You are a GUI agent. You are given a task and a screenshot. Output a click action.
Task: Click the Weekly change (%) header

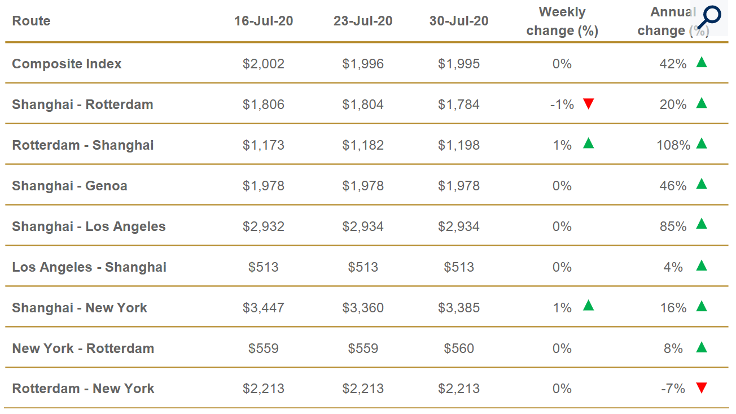pos(562,21)
